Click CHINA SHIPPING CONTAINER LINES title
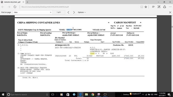 [x=39, y=23]
